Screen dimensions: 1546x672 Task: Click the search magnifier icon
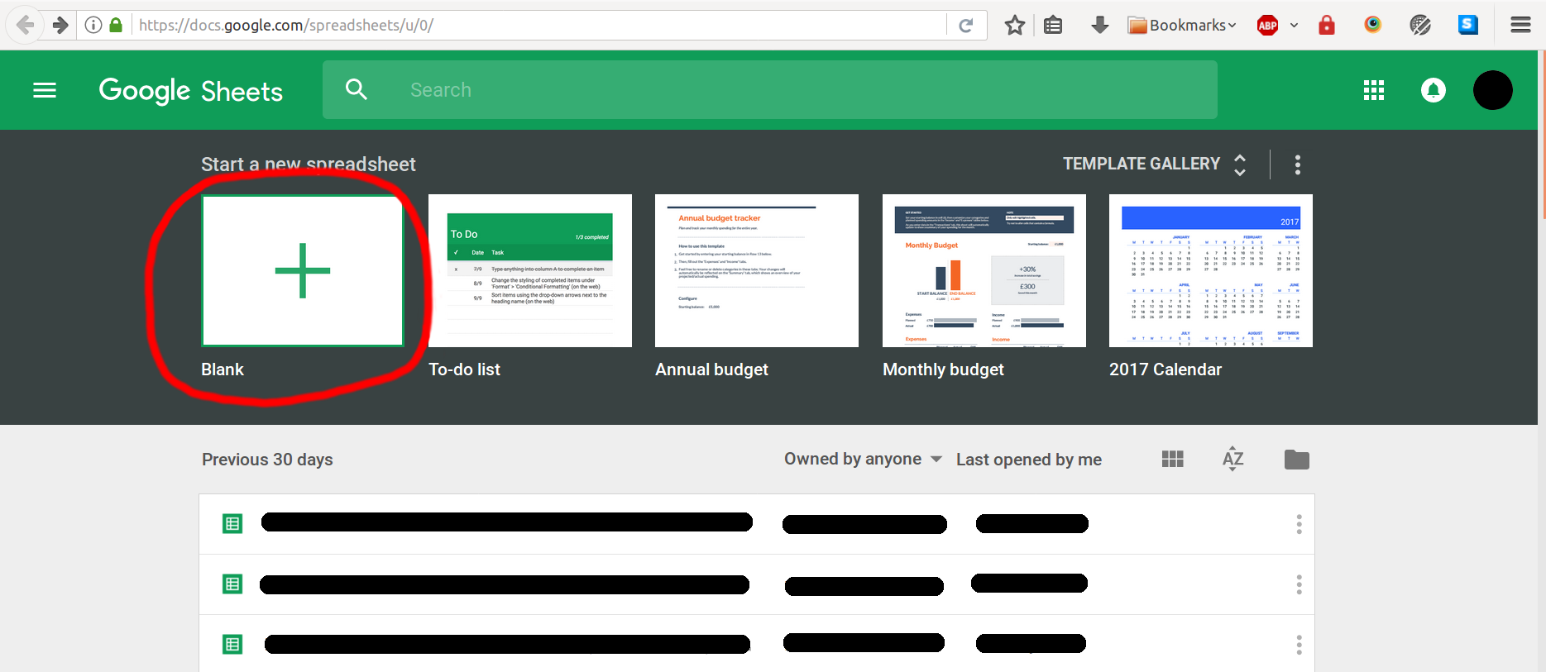click(x=357, y=89)
